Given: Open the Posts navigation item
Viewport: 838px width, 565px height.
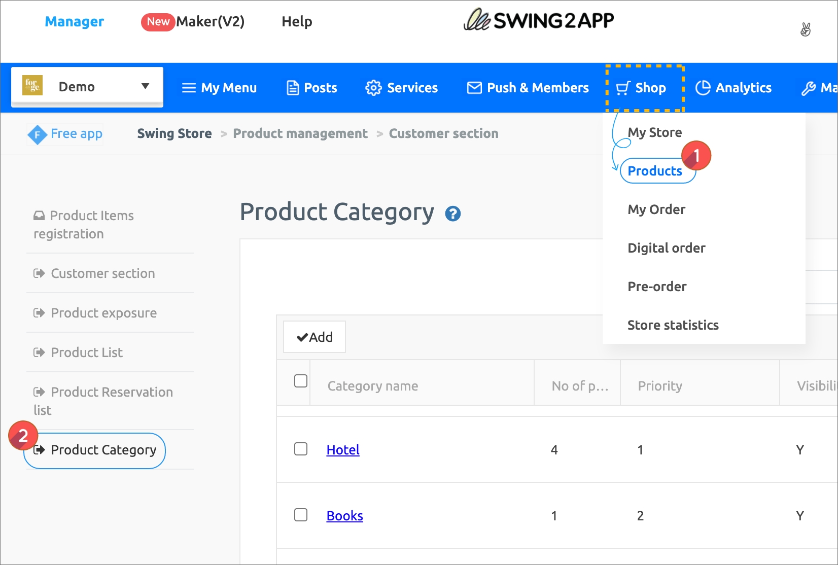Looking at the screenshot, I should click(x=312, y=88).
